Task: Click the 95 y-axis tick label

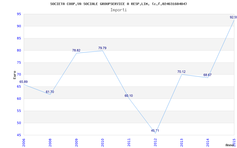Action: (19, 14)
